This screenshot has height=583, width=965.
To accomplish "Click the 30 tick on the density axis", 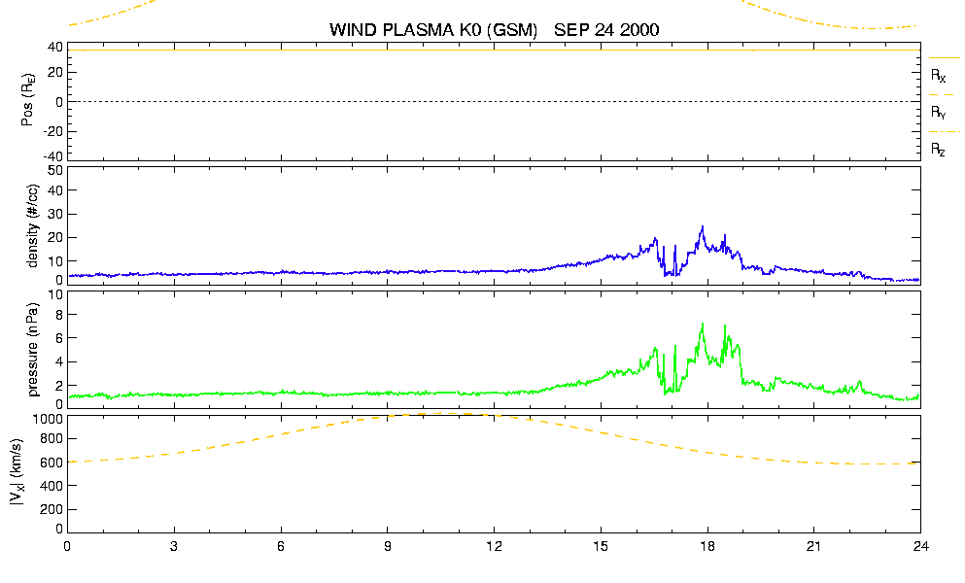I will (x=55, y=214).
